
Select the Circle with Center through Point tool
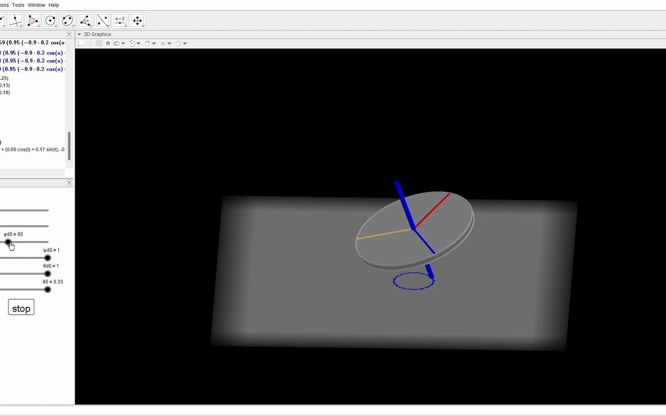pos(51,21)
